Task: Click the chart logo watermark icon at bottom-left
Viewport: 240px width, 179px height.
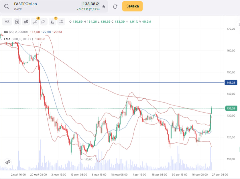Action: click(8, 162)
